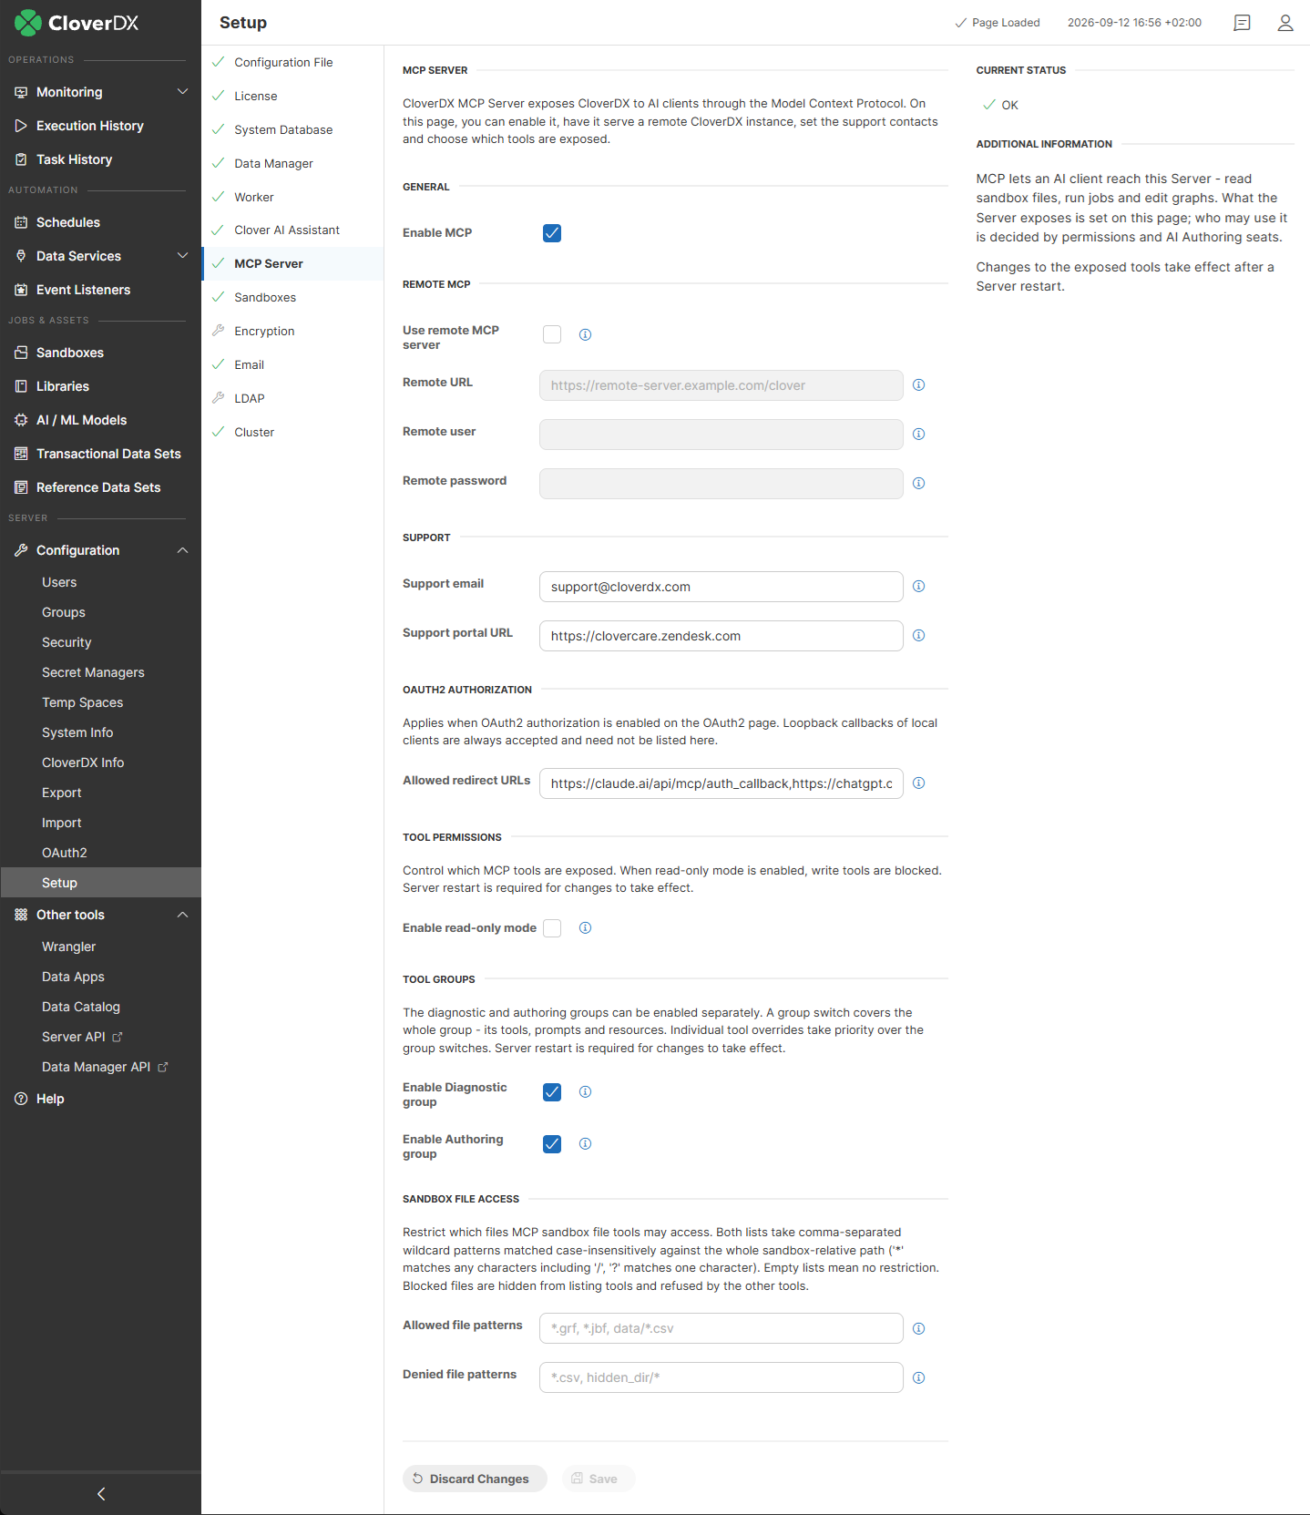Image resolution: width=1310 pixels, height=1515 pixels.
Task: Show info for Support email field
Action: 918,587
